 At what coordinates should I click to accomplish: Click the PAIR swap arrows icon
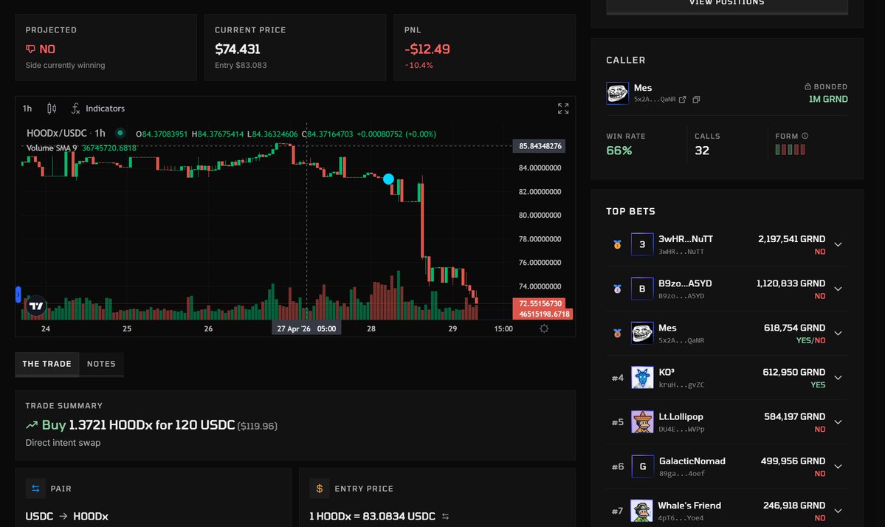pyautogui.click(x=35, y=489)
